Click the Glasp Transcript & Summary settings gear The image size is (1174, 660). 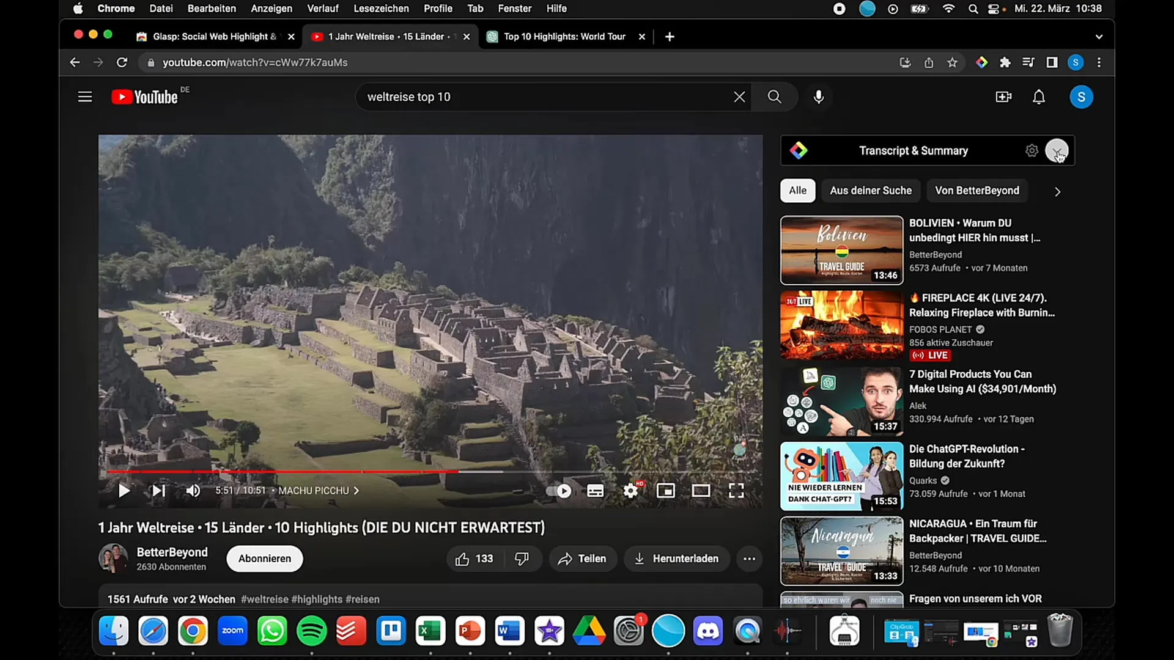point(1032,150)
